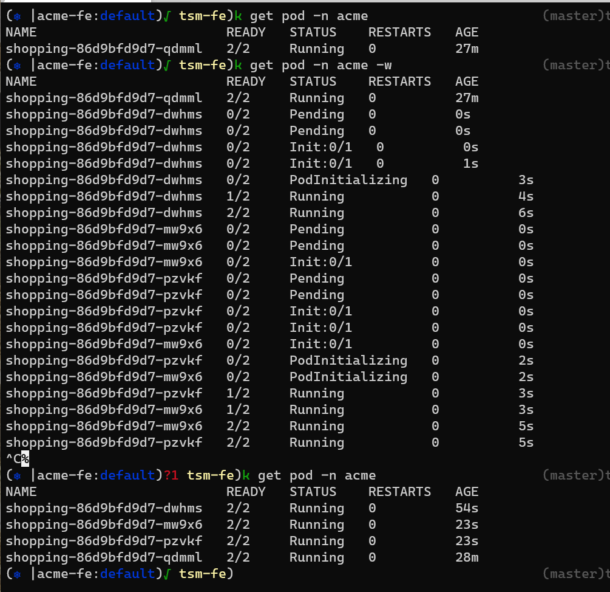Click the green checkmark in the first prompt line
The image size is (610, 592).
click(x=165, y=16)
